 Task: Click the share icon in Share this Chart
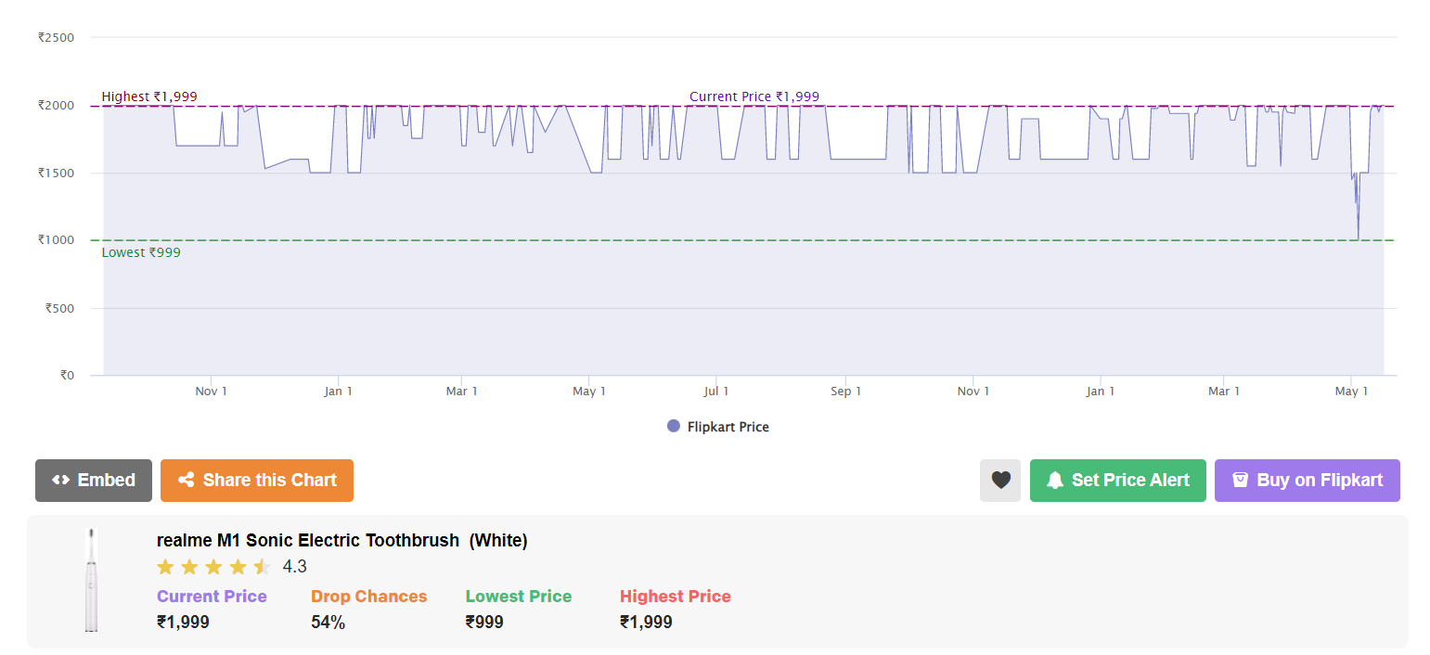186,481
